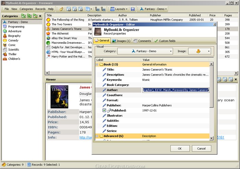Viewport: 240px width, 169px height.
Task: Click Editor property list scroll down arrow
Action: (212, 138)
